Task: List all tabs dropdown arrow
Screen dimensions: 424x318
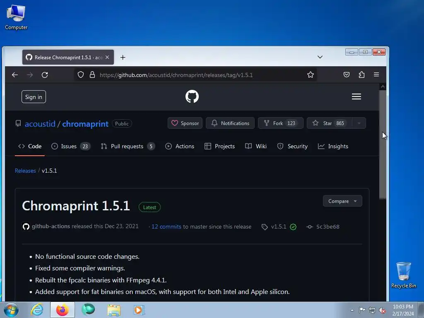Action: tap(320, 57)
